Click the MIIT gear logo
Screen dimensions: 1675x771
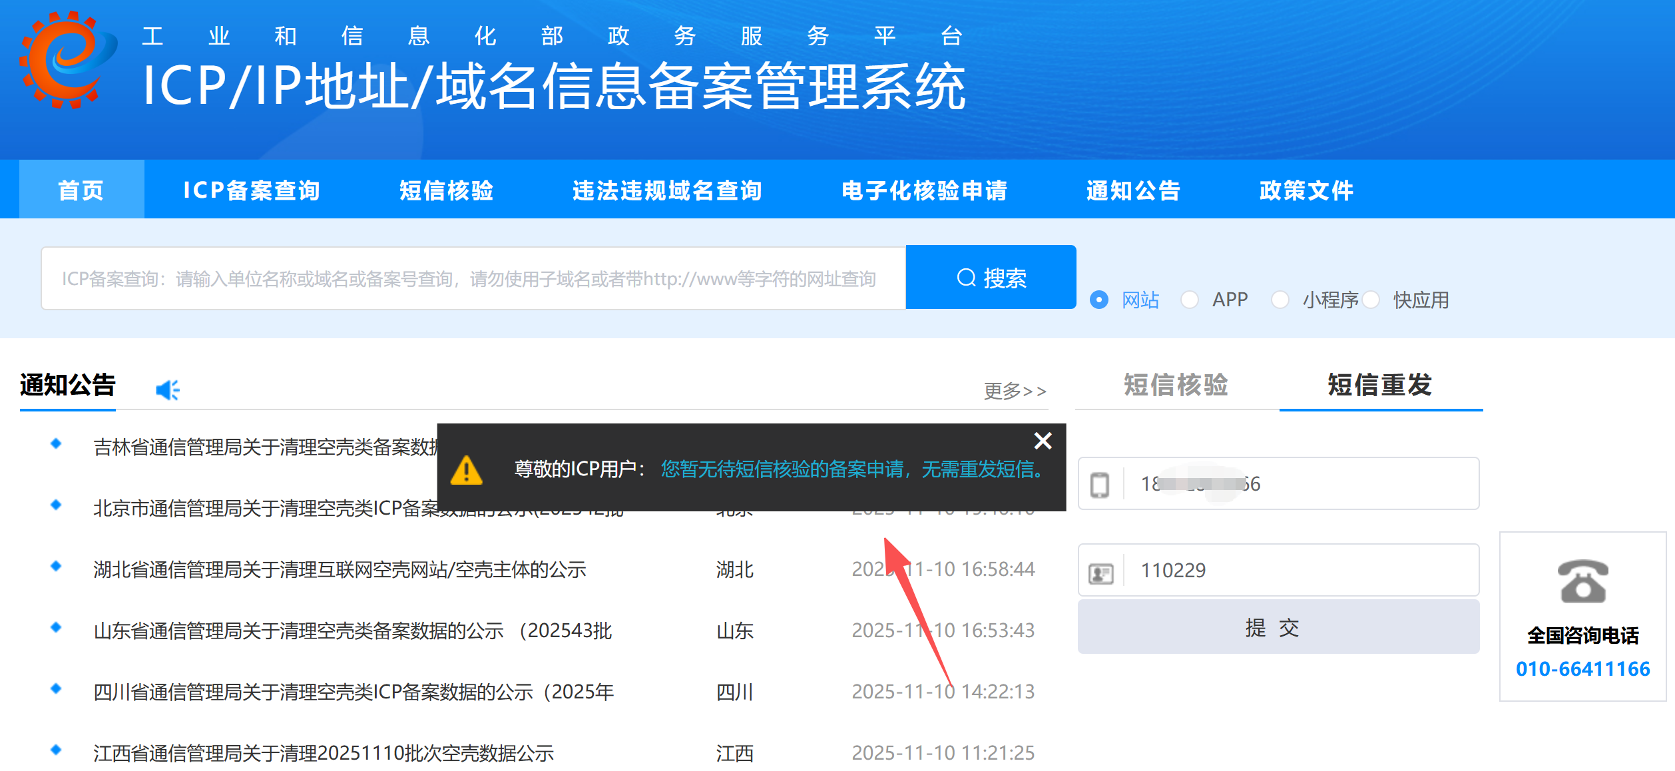[67, 60]
